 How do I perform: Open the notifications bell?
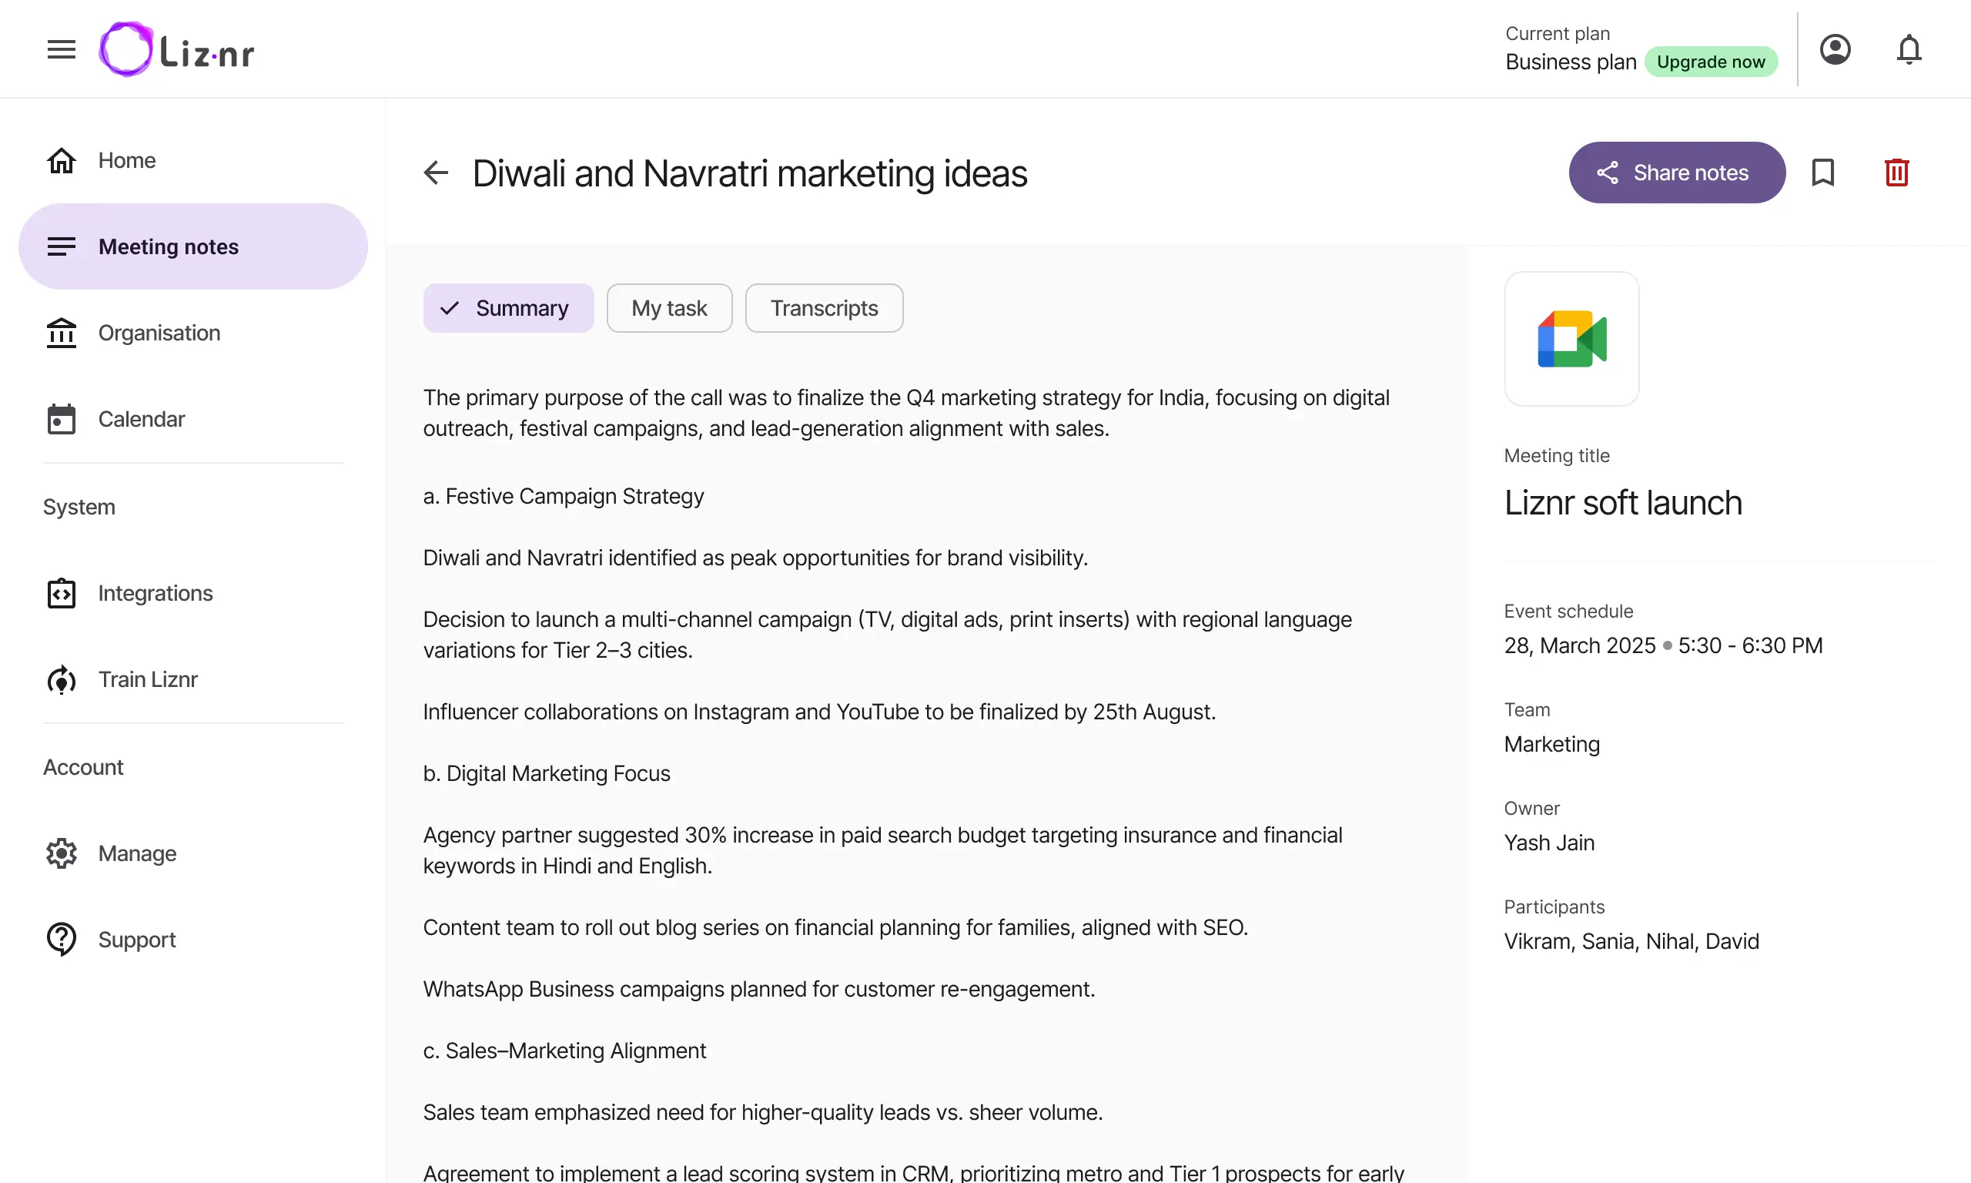click(x=1909, y=49)
